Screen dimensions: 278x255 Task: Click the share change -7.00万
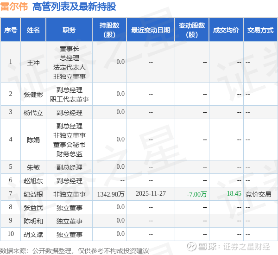coord(197,194)
